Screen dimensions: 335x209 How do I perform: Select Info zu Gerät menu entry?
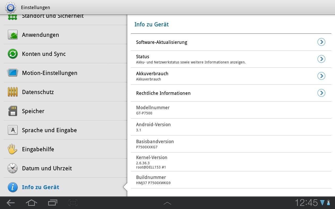[x=65, y=187]
